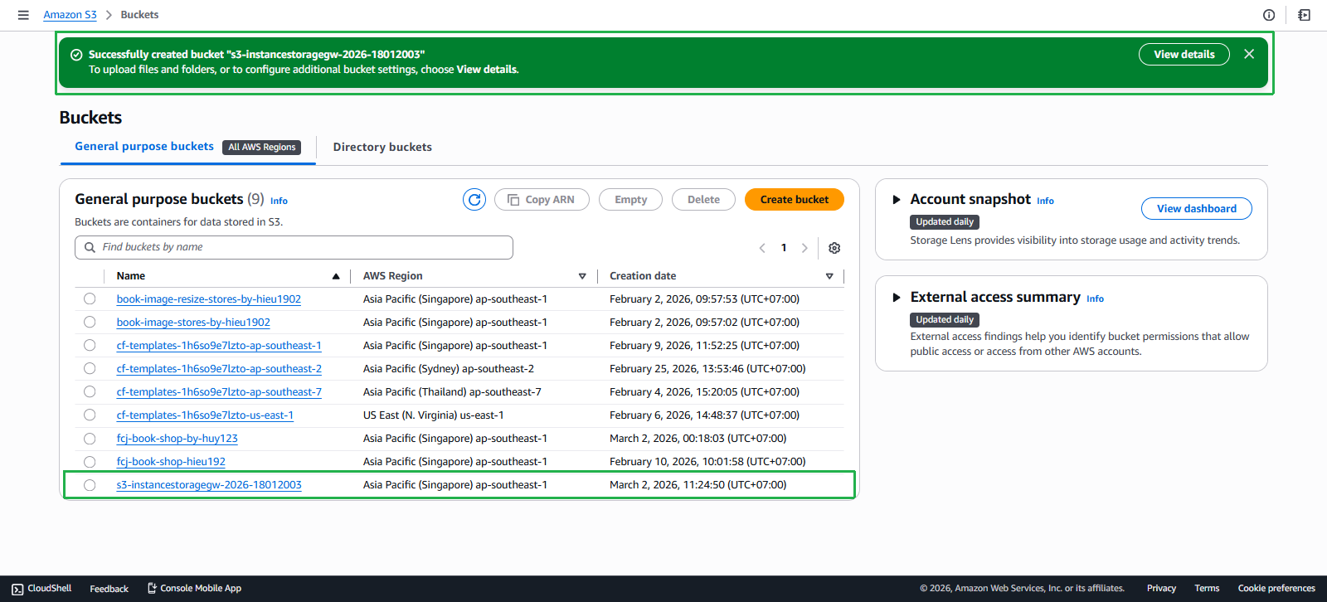Screen dimensions: 1327x602
Task: Click View details in success banner
Action: click(x=1184, y=55)
